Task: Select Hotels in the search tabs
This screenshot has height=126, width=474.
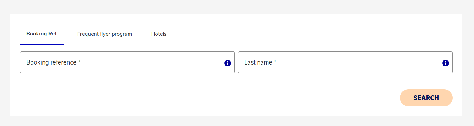Action: [159, 34]
